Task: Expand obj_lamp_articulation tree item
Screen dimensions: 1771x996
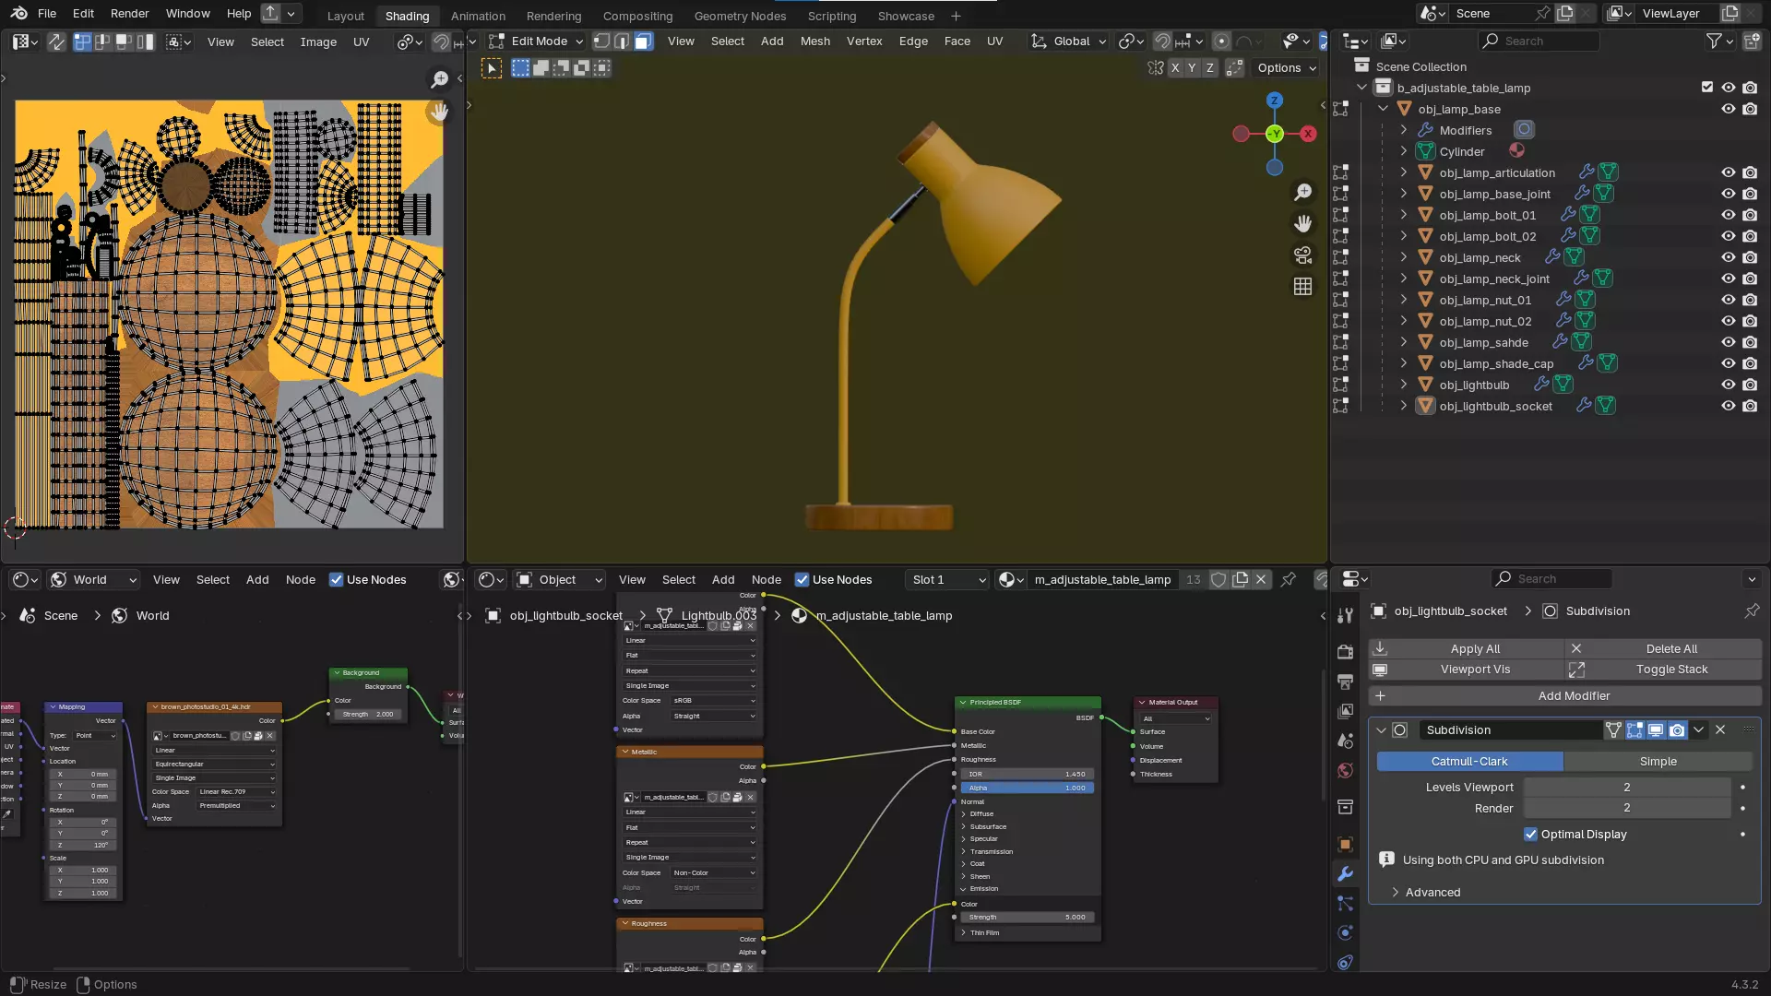Action: 1404,172
